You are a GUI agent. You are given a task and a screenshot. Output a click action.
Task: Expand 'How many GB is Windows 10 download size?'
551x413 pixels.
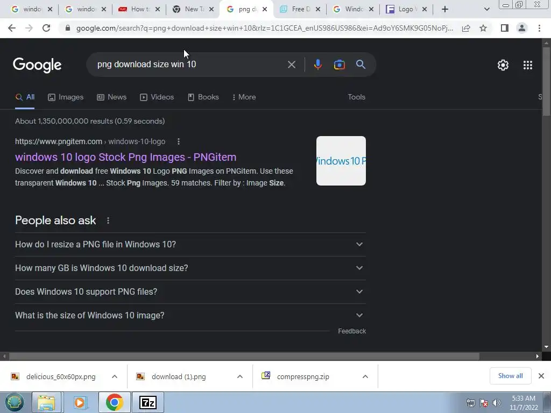click(x=190, y=268)
